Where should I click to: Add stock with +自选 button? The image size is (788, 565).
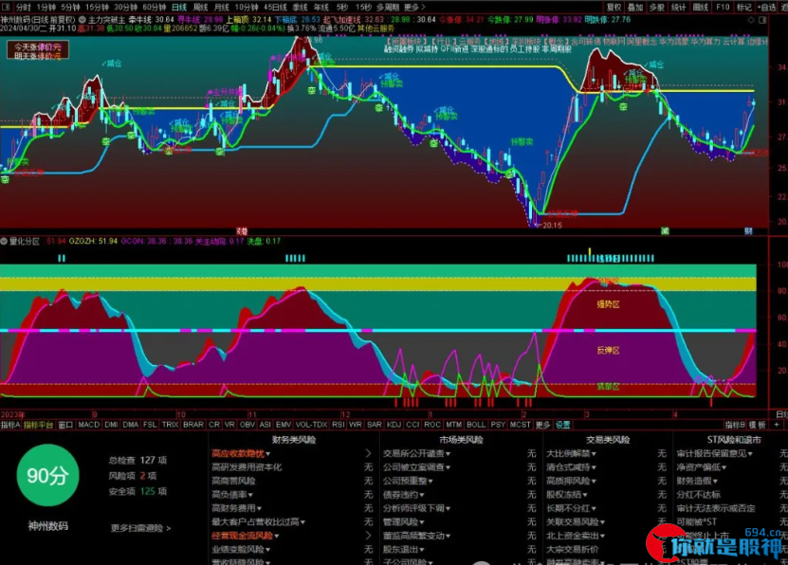pos(766,7)
